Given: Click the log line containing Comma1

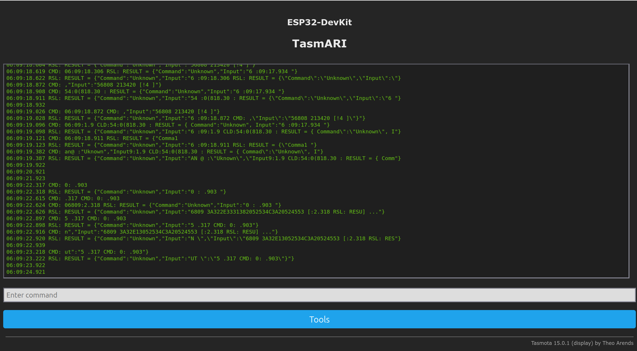Looking at the screenshot, I should point(92,138).
